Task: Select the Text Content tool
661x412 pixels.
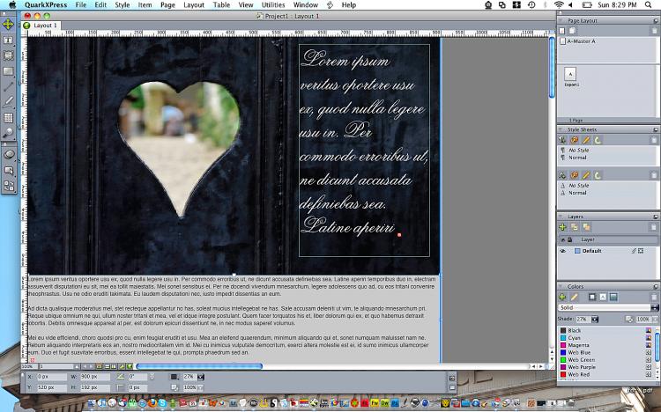Action: (9, 40)
